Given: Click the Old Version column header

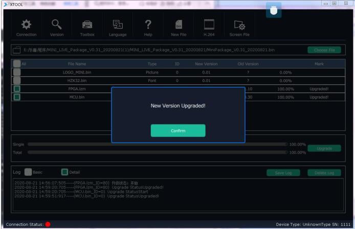Looking at the screenshot, I should (248, 64).
